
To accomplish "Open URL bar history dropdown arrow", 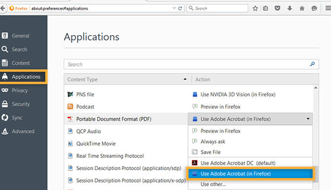I will point(174,8).
